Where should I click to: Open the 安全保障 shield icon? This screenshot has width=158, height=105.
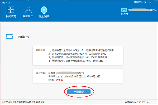tap(44, 10)
